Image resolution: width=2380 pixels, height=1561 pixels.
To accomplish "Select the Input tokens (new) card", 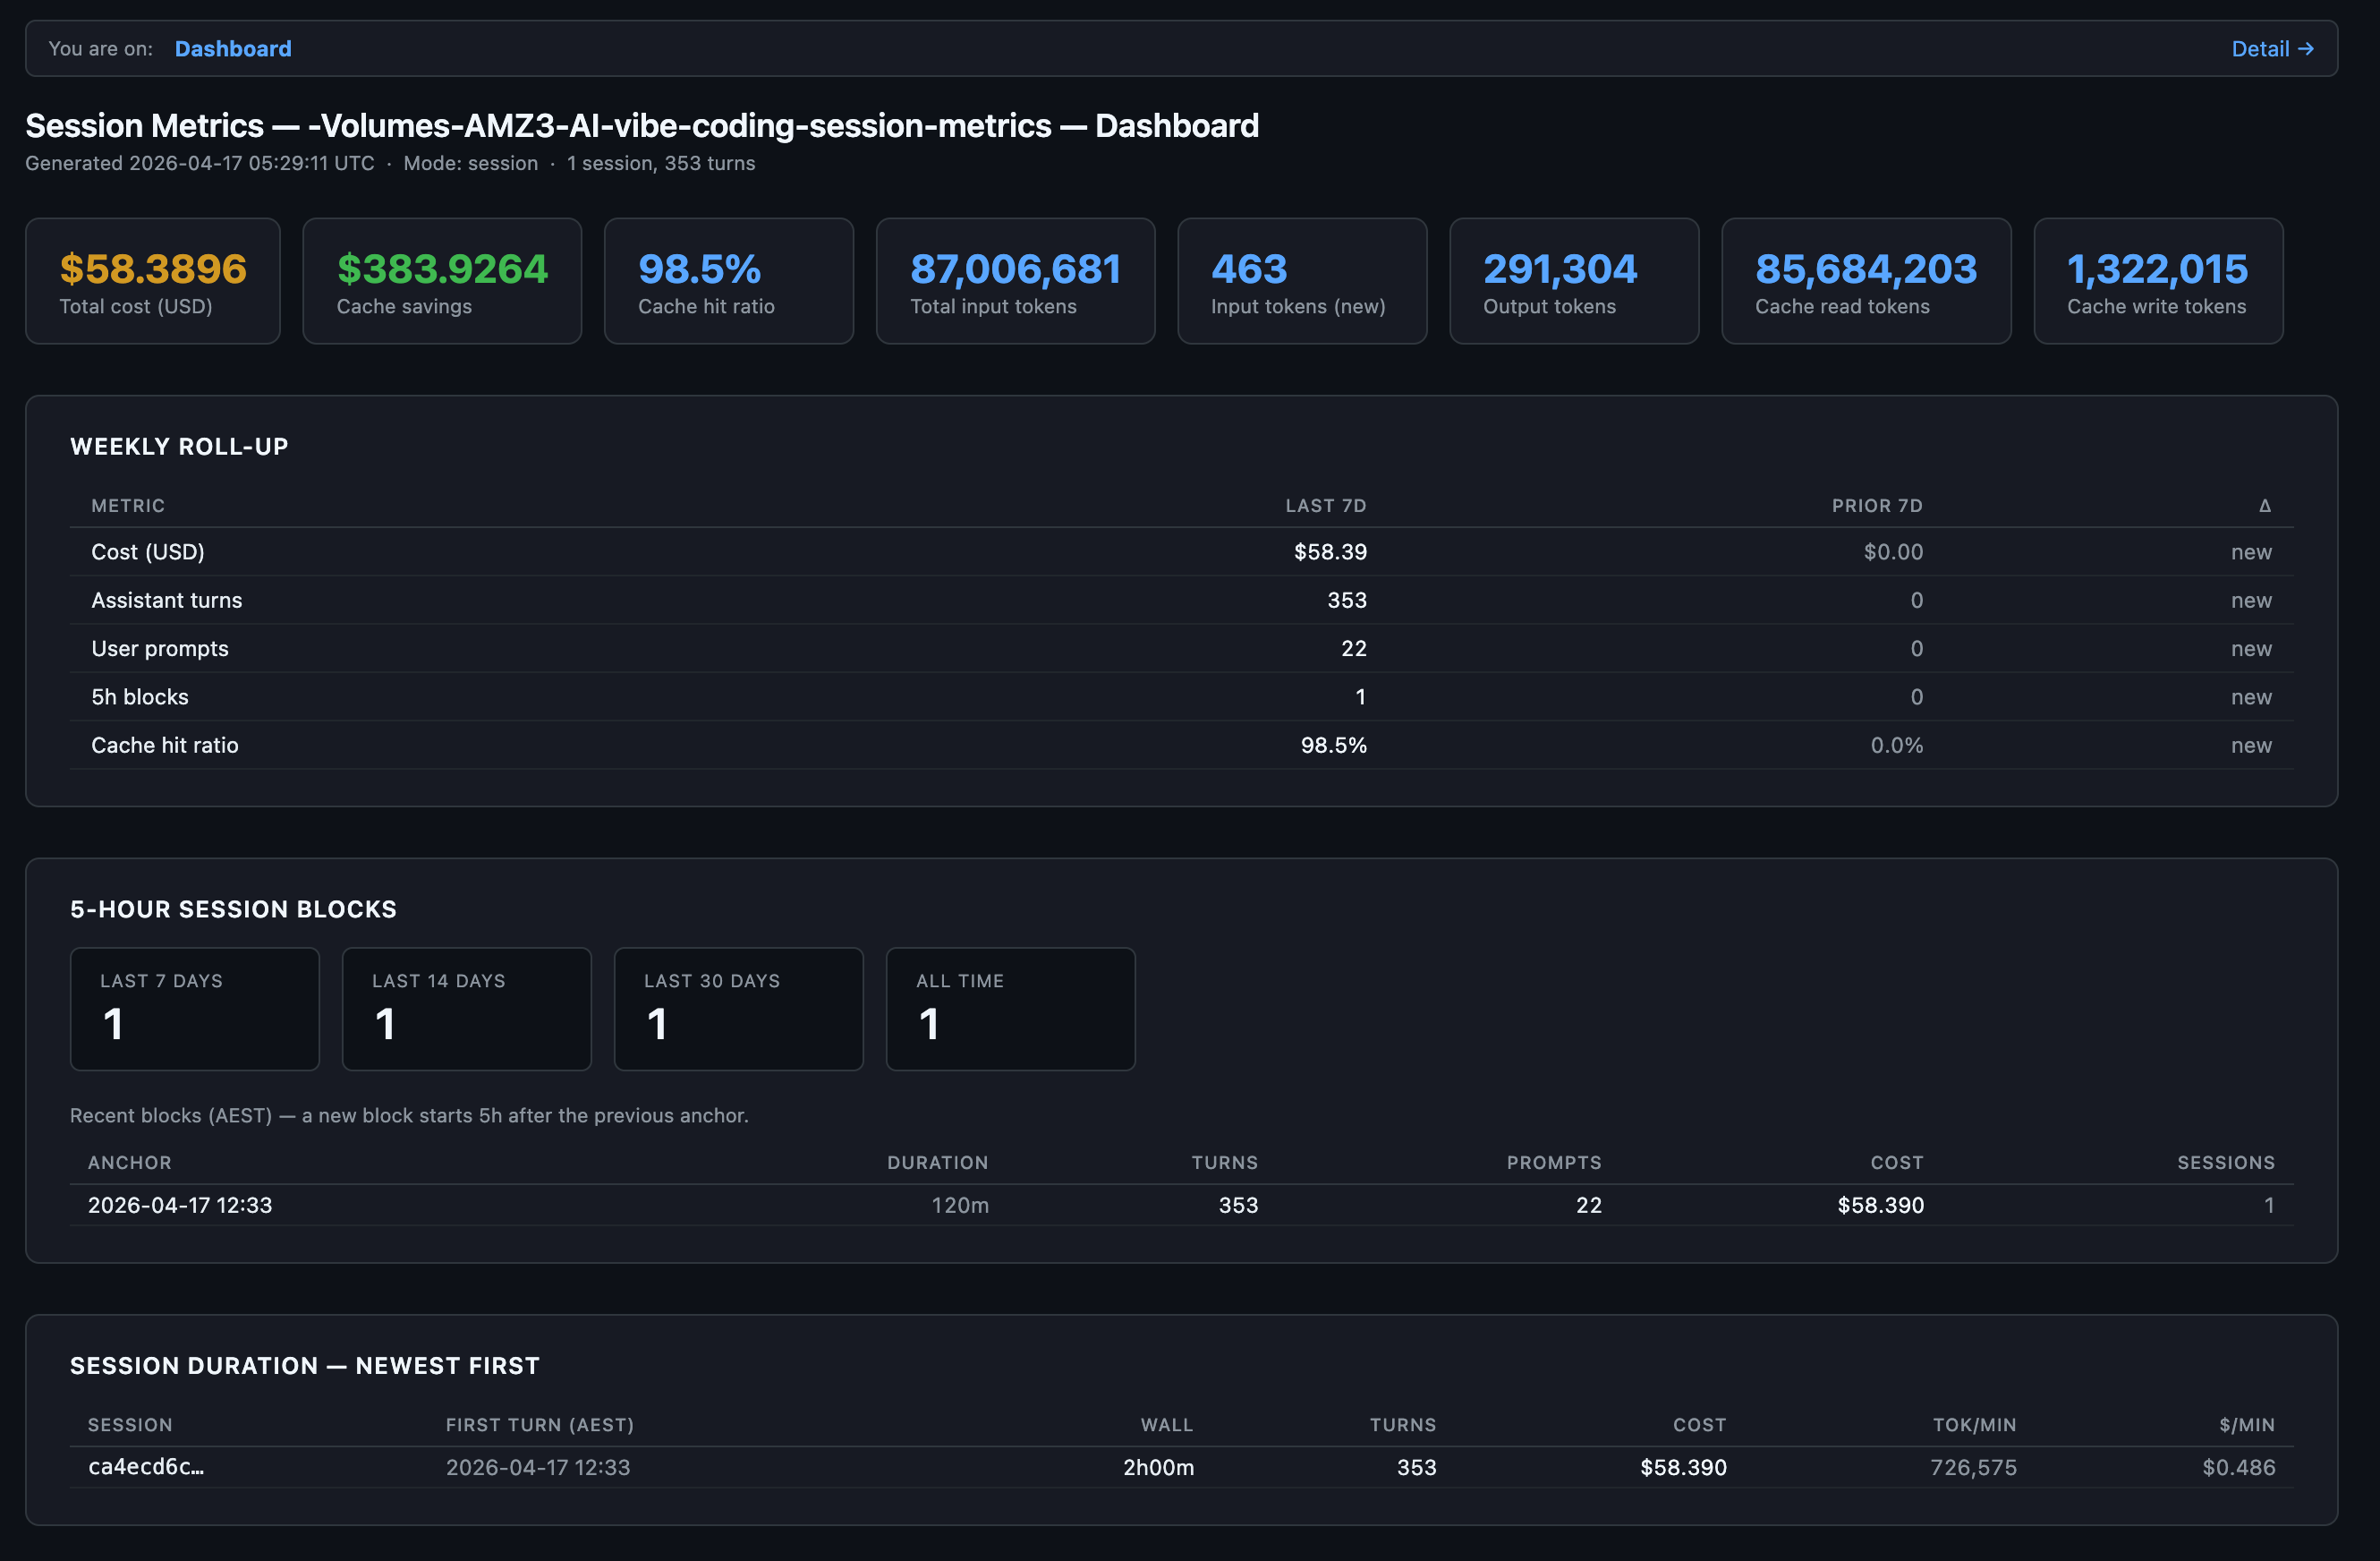I will (x=1301, y=281).
